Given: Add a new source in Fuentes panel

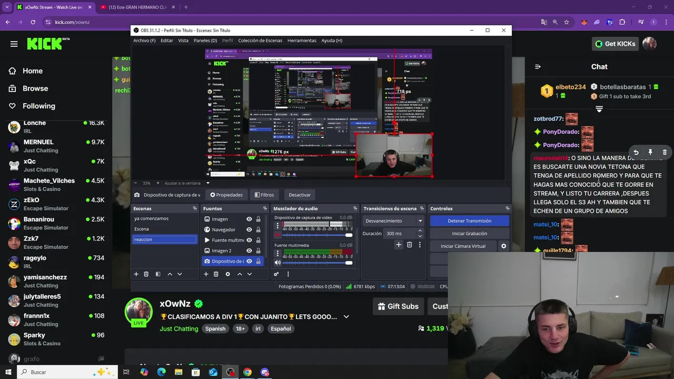Looking at the screenshot, I should (206, 274).
